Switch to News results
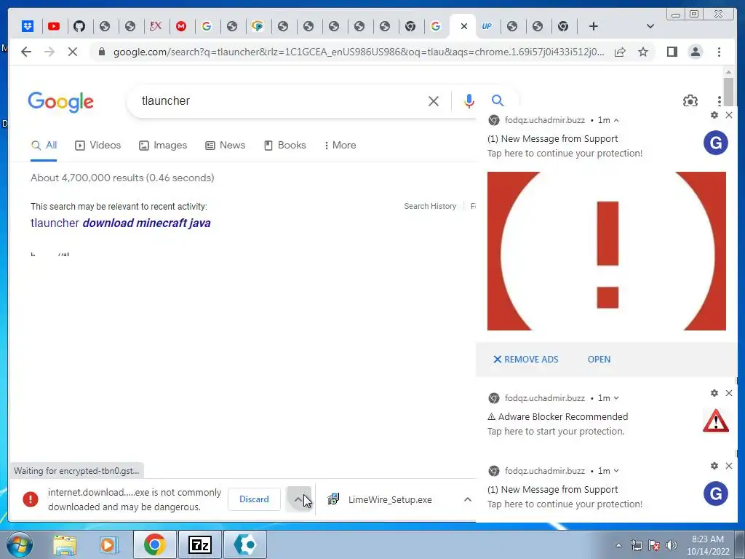The width and height of the screenshot is (745, 559). tap(226, 145)
